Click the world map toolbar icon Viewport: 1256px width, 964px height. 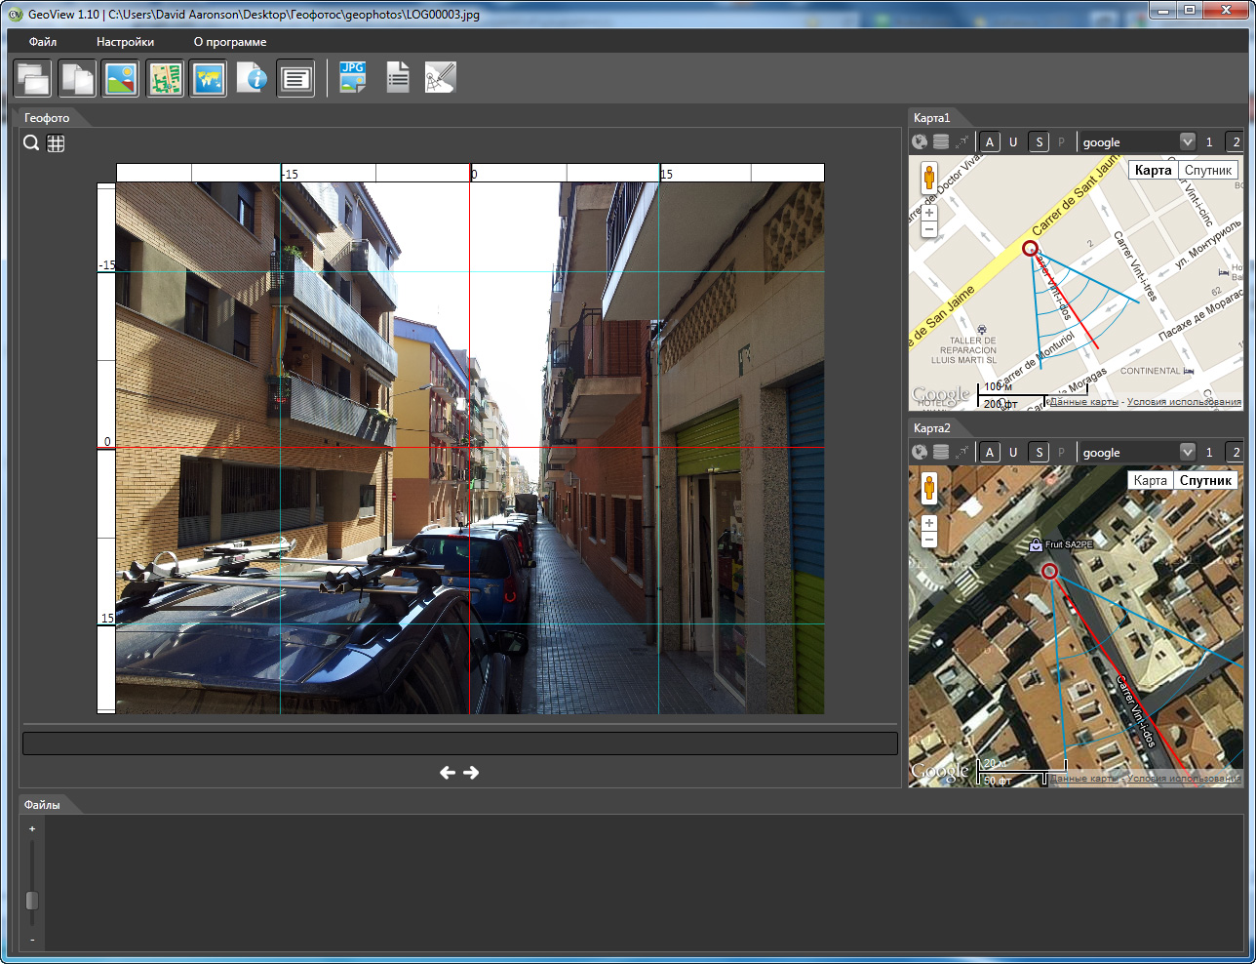[x=209, y=78]
